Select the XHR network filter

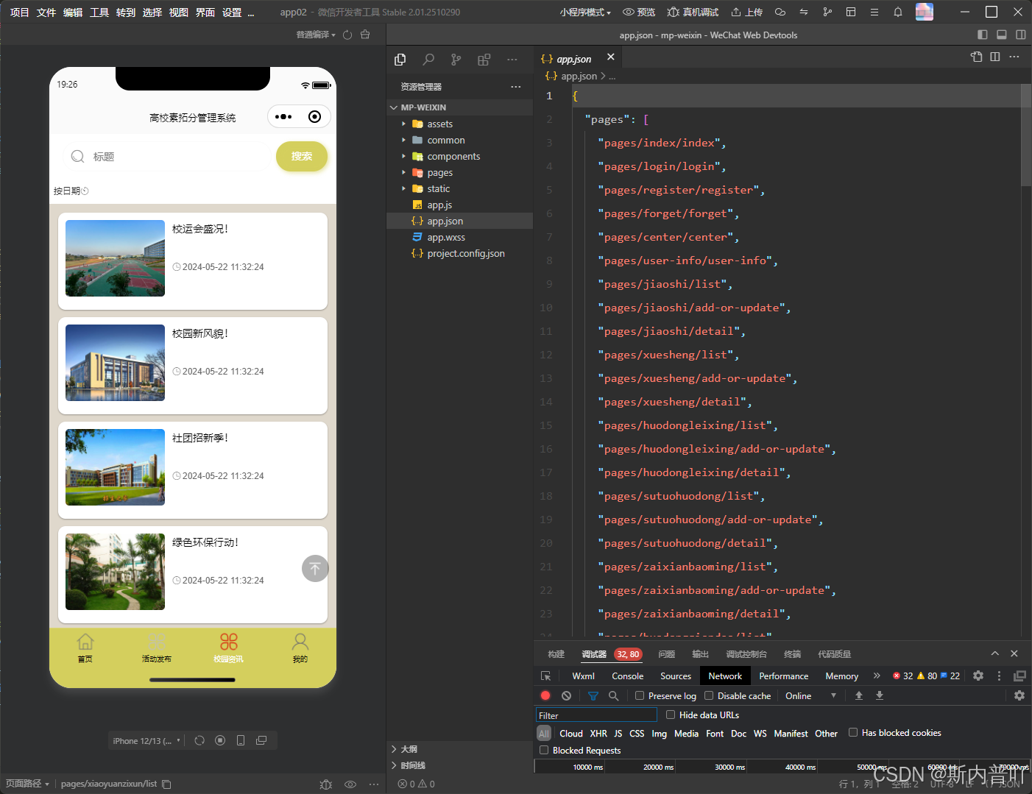click(598, 733)
